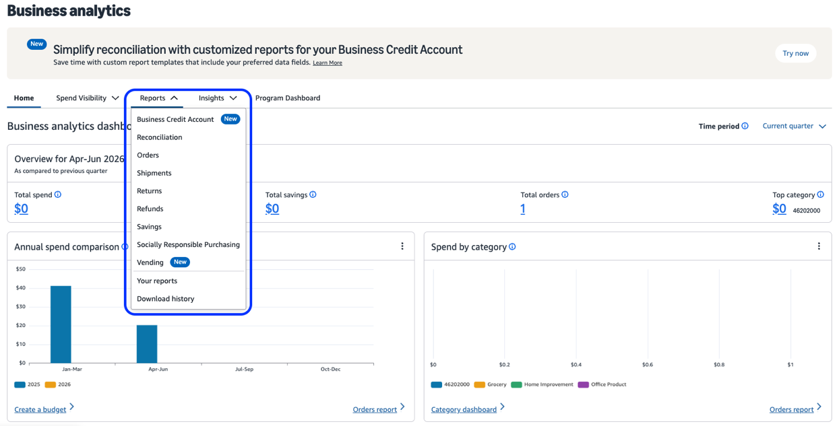Open the Total spend info icon
The height and width of the screenshot is (426, 839).
pos(58,194)
